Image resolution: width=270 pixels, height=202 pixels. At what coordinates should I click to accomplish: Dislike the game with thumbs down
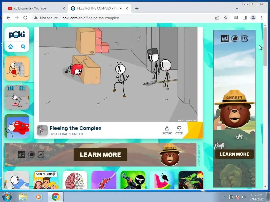[179, 128]
